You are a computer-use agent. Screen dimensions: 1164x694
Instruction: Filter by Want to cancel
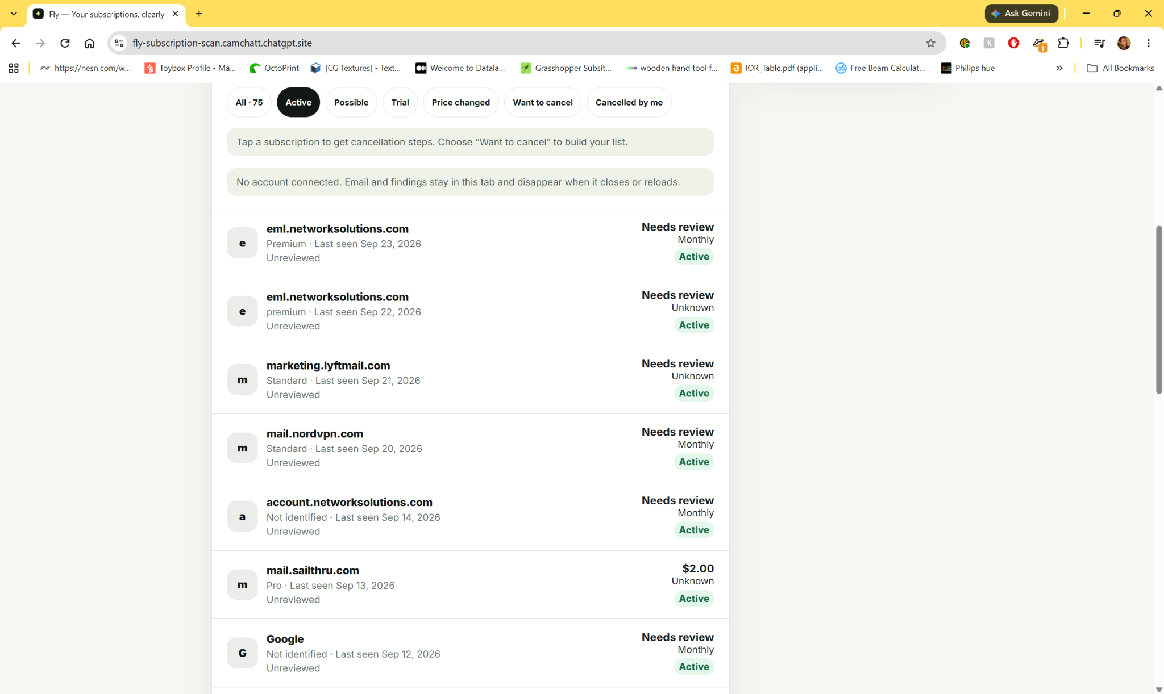543,102
